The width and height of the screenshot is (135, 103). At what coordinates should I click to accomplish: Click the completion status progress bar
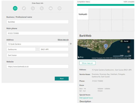(106, 5)
